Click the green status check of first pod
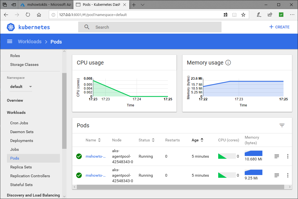This screenshot has height=199, width=298. click(79, 156)
